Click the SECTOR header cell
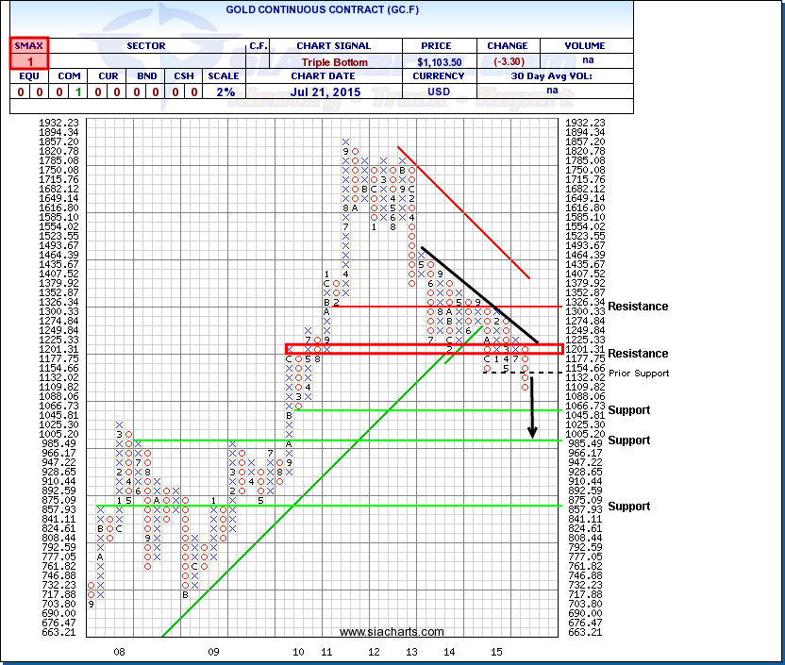This screenshot has width=785, height=665. click(x=146, y=45)
